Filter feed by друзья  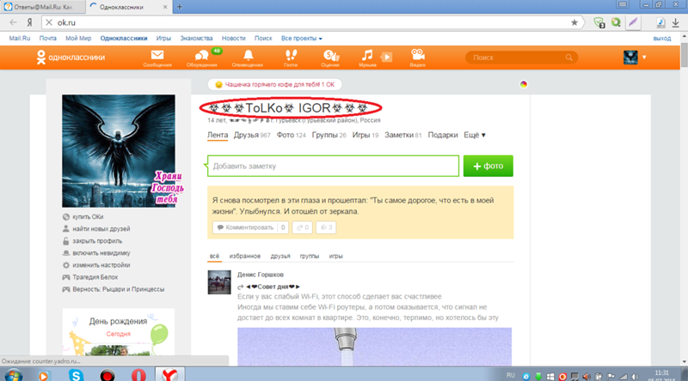tap(280, 257)
